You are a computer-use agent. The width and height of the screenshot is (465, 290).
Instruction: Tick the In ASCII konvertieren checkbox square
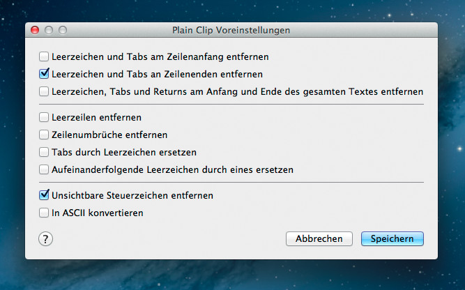pos(44,213)
